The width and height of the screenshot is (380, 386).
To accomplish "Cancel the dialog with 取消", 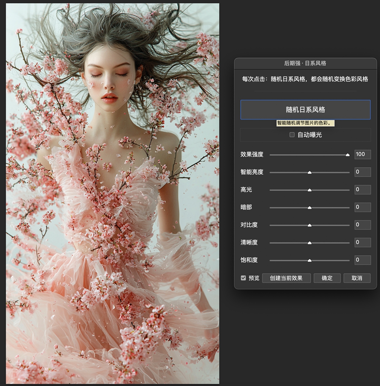I will [x=357, y=278].
